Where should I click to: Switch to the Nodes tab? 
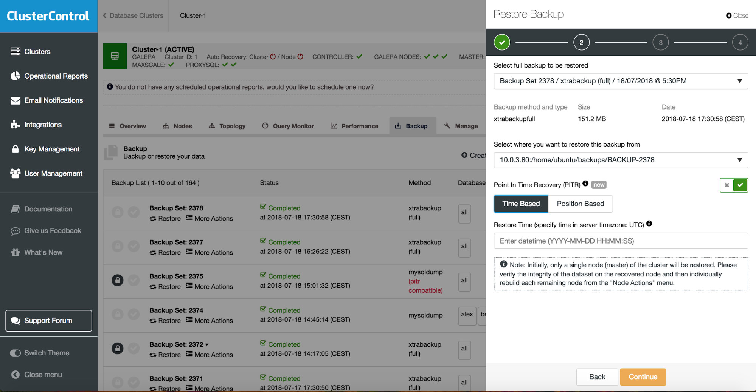point(177,126)
